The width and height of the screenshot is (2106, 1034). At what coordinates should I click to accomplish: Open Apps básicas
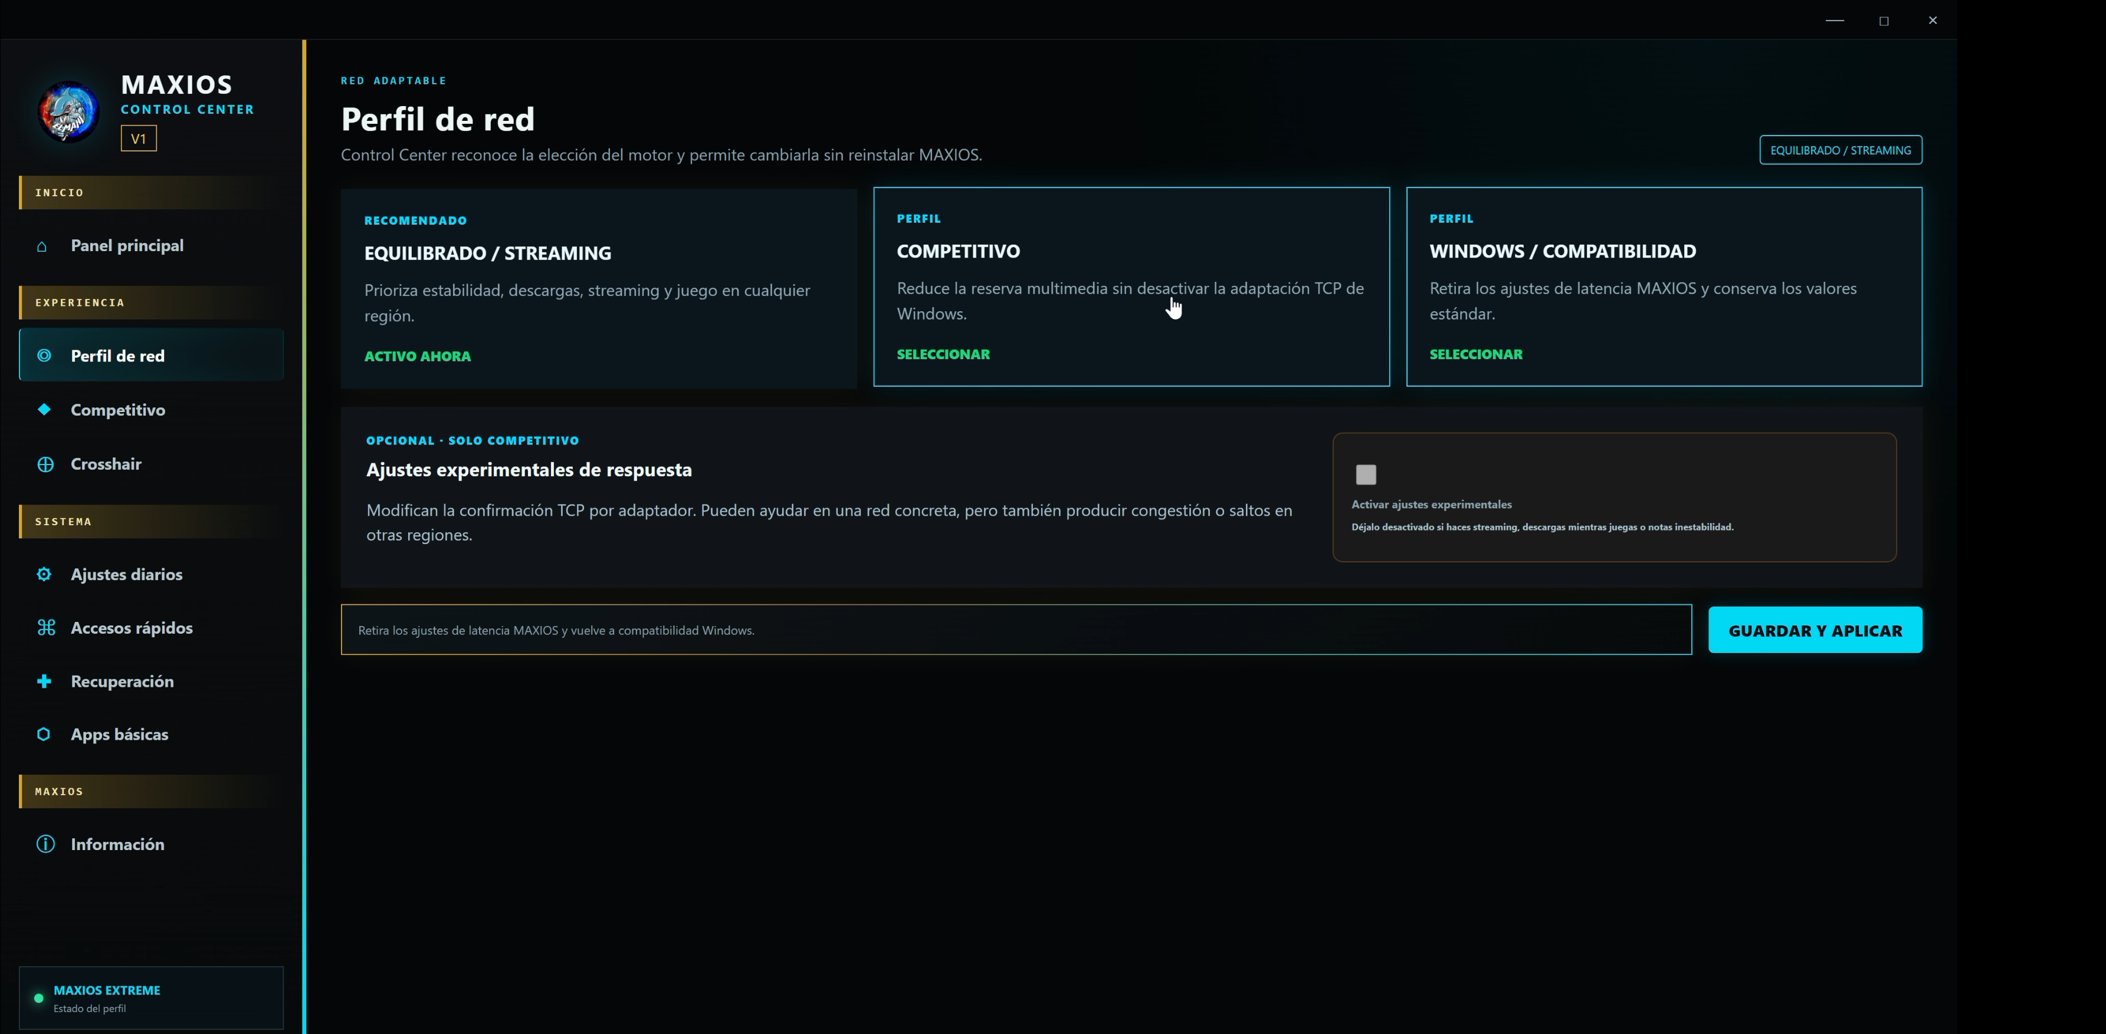[151, 735]
